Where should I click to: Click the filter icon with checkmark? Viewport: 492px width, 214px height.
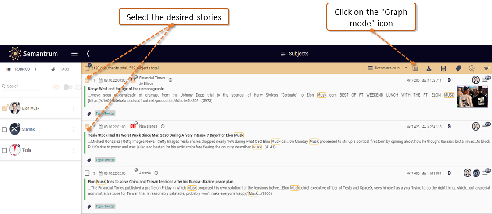click(486, 68)
